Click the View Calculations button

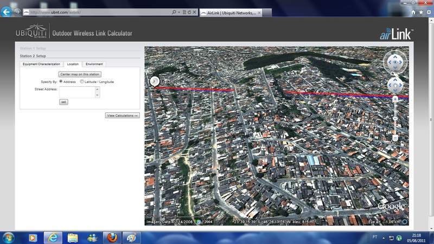point(123,115)
